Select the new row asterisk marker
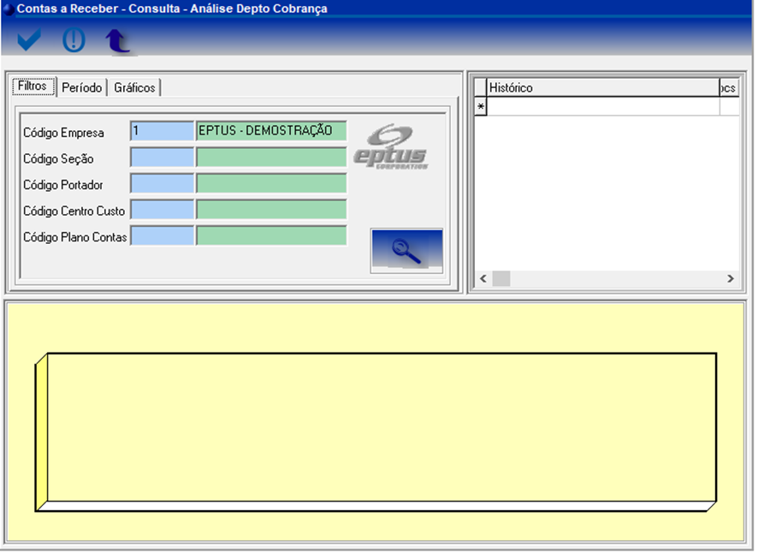 tap(480, 107)
